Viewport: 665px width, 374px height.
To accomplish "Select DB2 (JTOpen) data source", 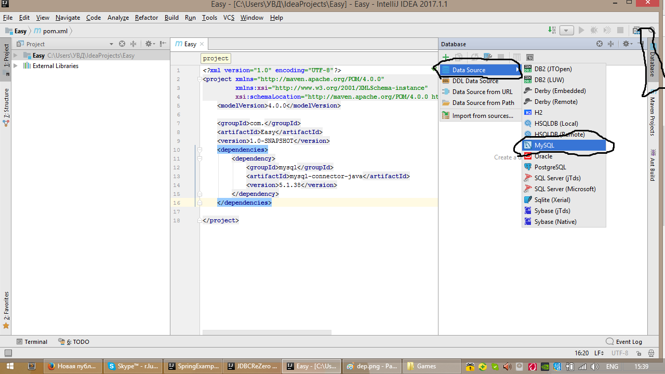I will [564, 69].
